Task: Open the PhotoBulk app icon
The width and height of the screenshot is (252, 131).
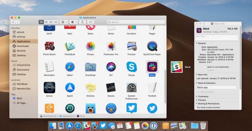Action: [70, 46]
